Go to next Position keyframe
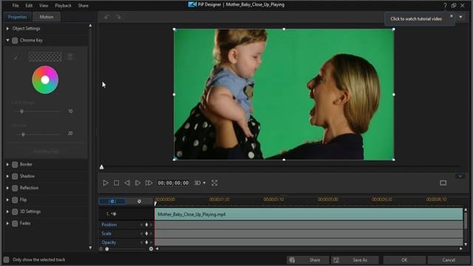The height and width of the screenshot is (266, 473). (x=151, y=225)
